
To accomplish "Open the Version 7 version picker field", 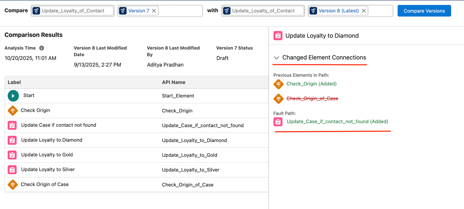I will (180, 11).
